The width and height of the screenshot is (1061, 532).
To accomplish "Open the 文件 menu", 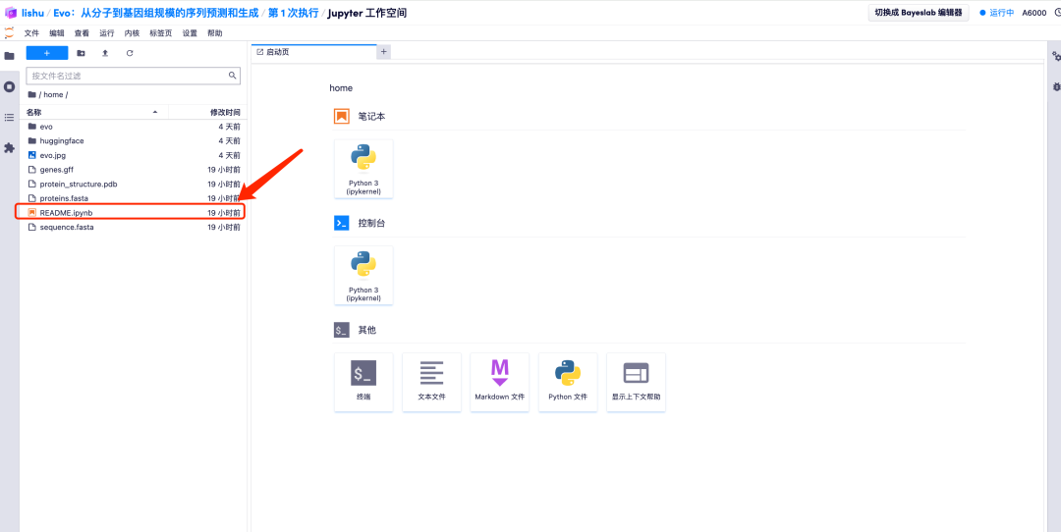I will (31, 33).
